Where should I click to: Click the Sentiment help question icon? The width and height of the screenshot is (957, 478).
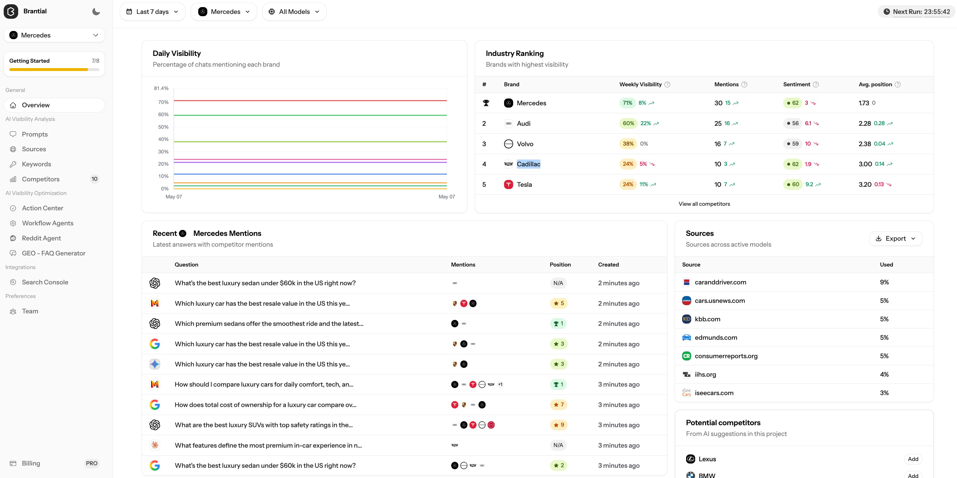pos(816,85)
